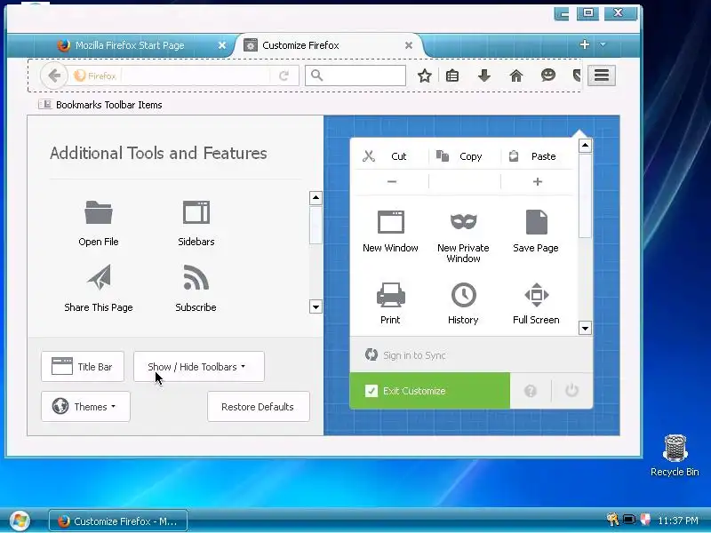The width and height of the screenshot is (711, 533).
Task: Click the back arrow button
Action: pyautogui.click(x=54, y=76)
